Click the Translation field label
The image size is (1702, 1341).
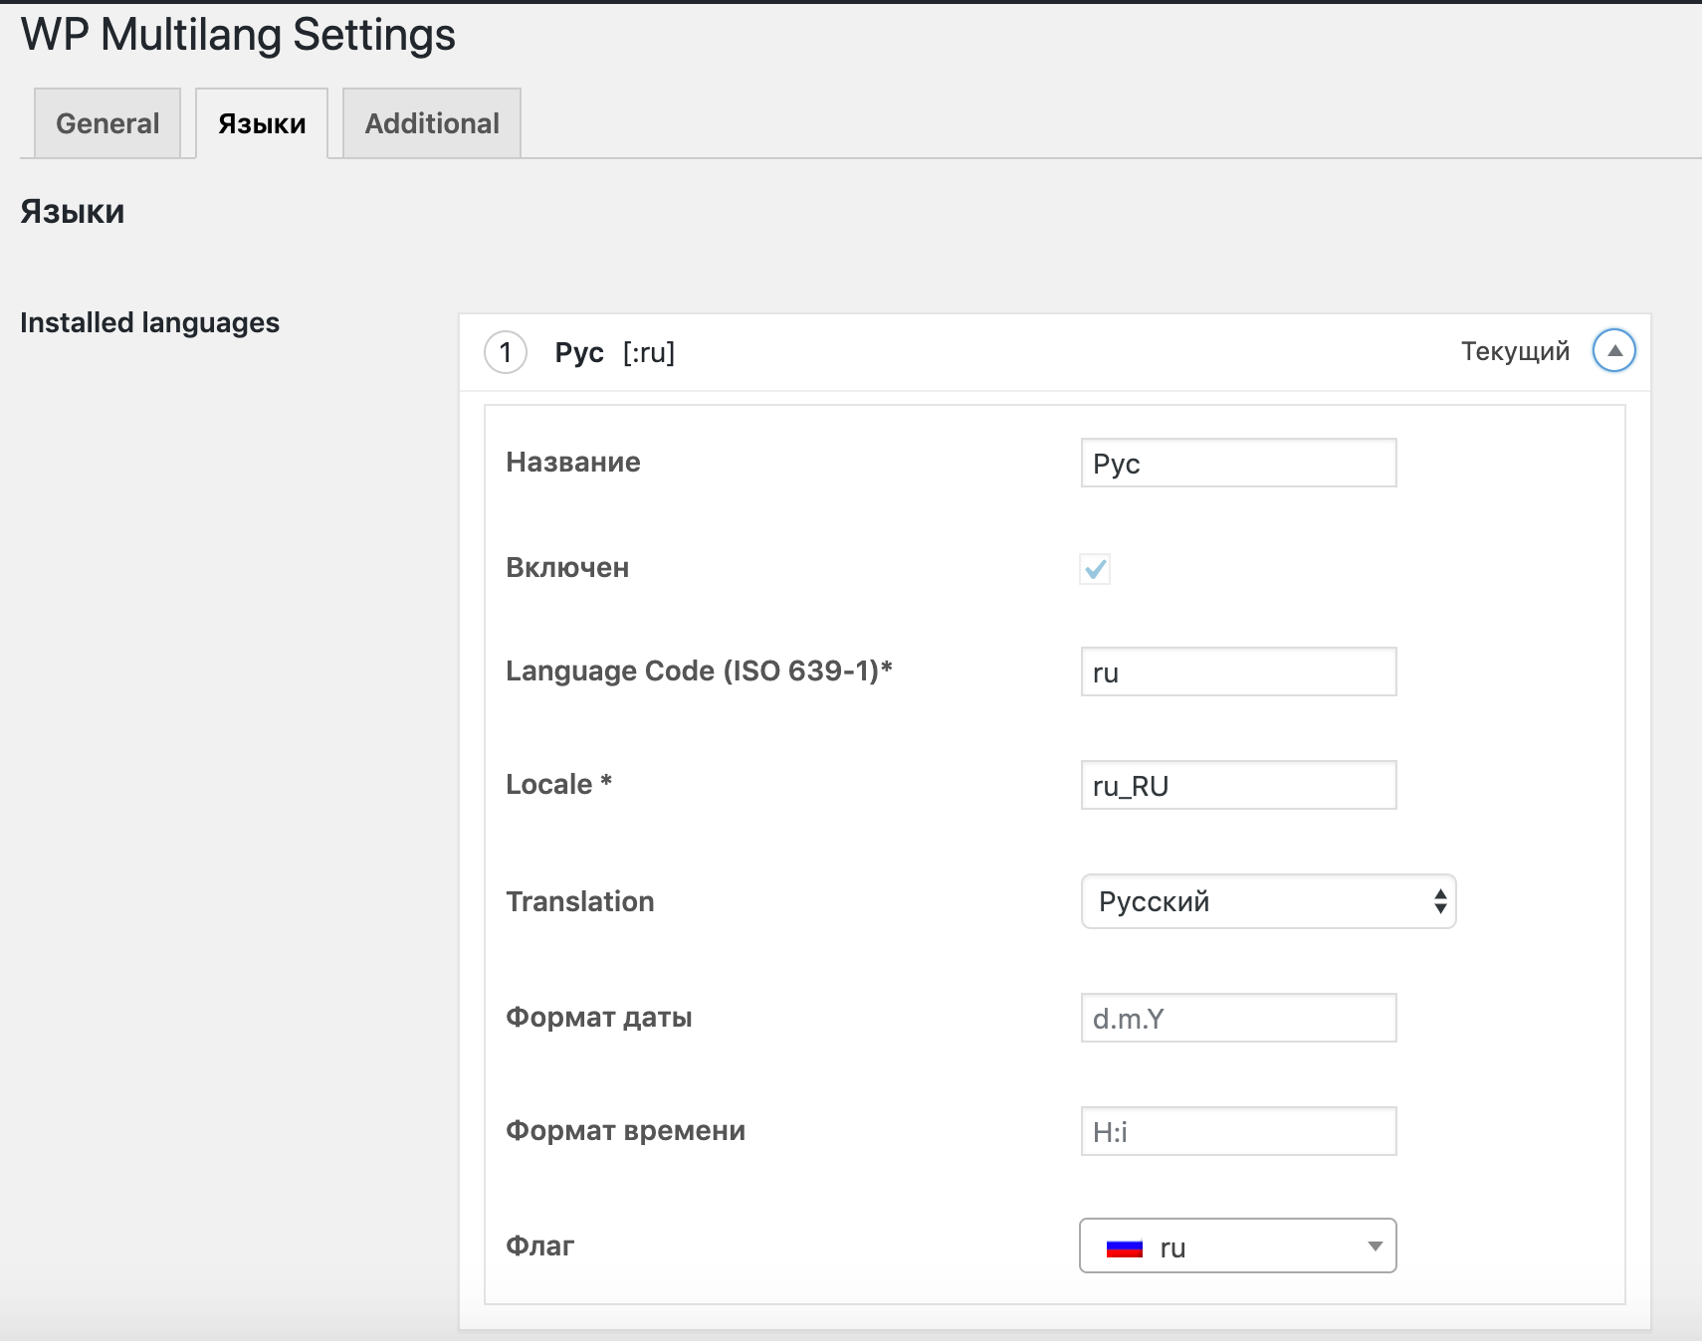580,901
